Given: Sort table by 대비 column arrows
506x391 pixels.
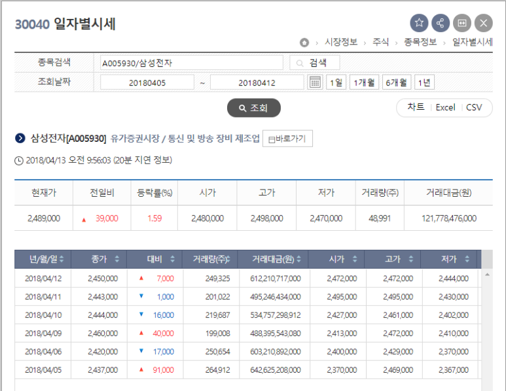Looking at the screenshot, I should (x=172, y=259).
